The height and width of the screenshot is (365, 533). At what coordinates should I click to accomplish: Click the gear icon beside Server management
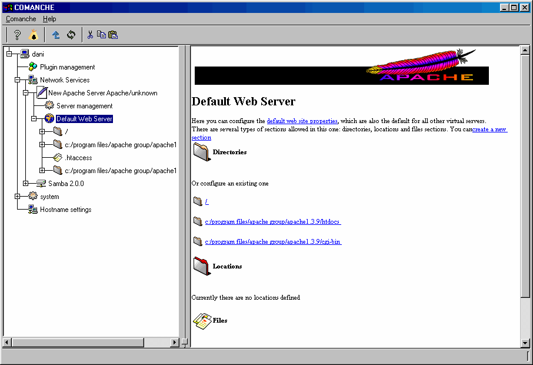point(49,105)
